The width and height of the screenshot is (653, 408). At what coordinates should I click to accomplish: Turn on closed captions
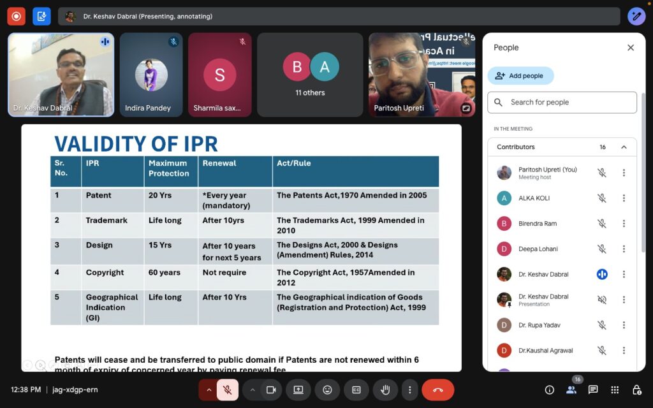pos(356,390)
